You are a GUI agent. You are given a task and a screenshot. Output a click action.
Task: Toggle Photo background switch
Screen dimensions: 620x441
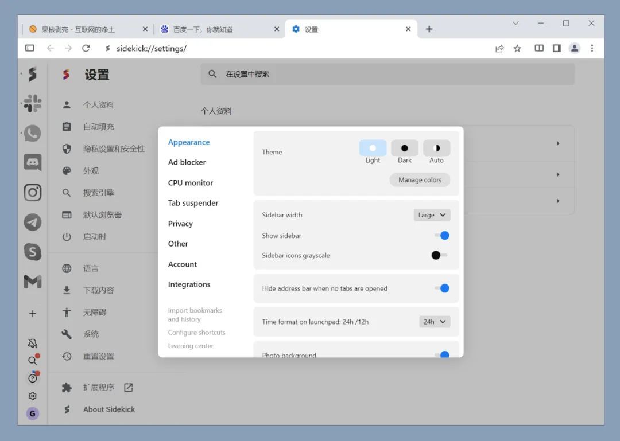(x=441, y=354)
